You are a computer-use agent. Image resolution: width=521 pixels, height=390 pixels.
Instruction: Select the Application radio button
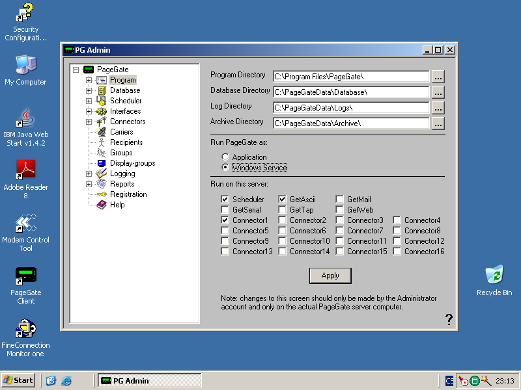(225, 157)
